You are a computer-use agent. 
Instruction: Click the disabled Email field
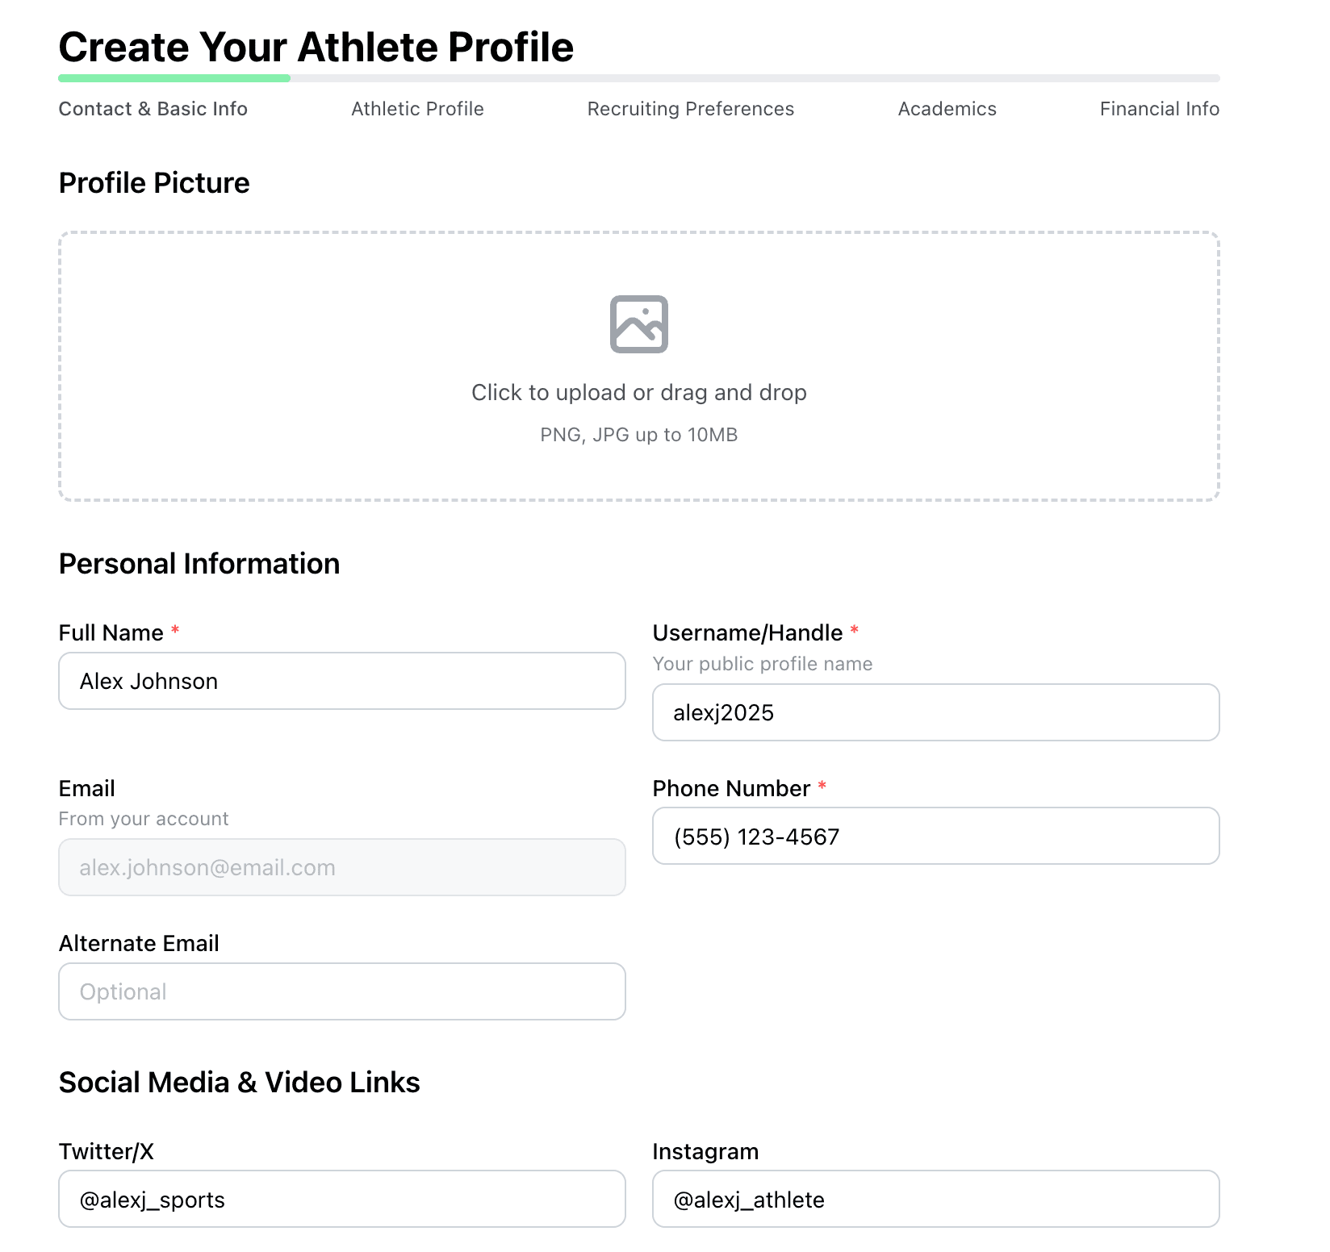coord(341,867)
